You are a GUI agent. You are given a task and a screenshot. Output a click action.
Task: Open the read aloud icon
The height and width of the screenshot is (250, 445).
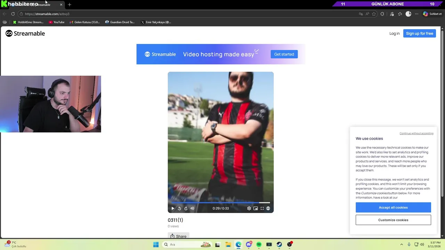point(367,14)
